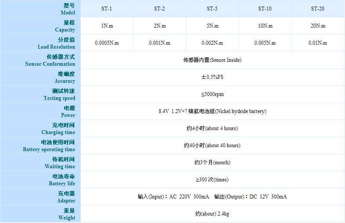Select the ST-2 model header cell
Screen dimensions: 345x223
pyautogui.click(x=160, y=9)
